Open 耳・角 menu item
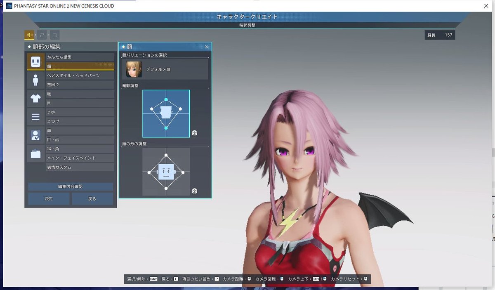The image size is (495, 290). coord(80,149)
